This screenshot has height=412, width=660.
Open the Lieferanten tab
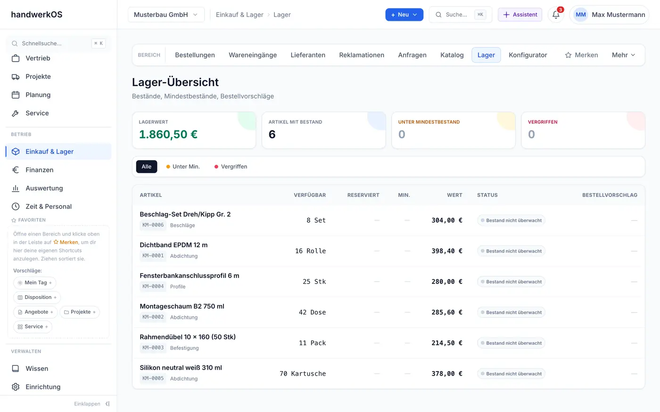coord(308,55)
